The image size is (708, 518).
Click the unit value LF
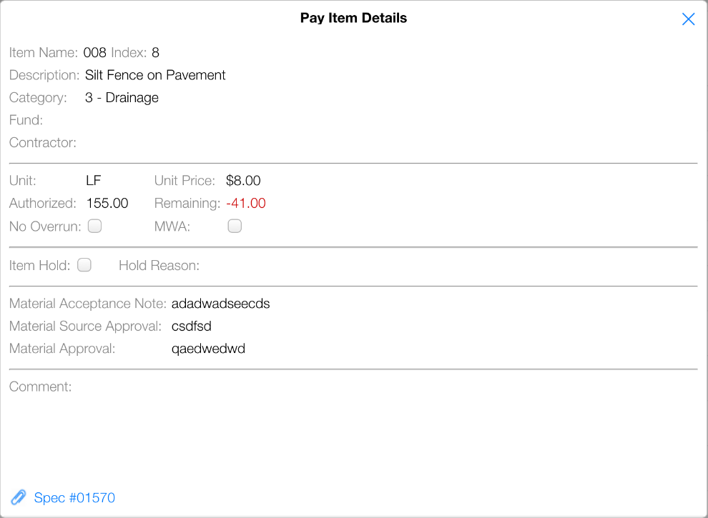[x=94, y=181]
